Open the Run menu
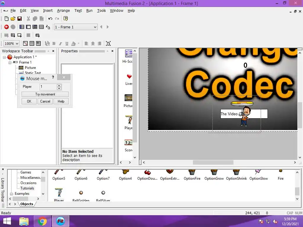Screen dimensions: 303x227 pyautogui.click(x=89, y=11)
